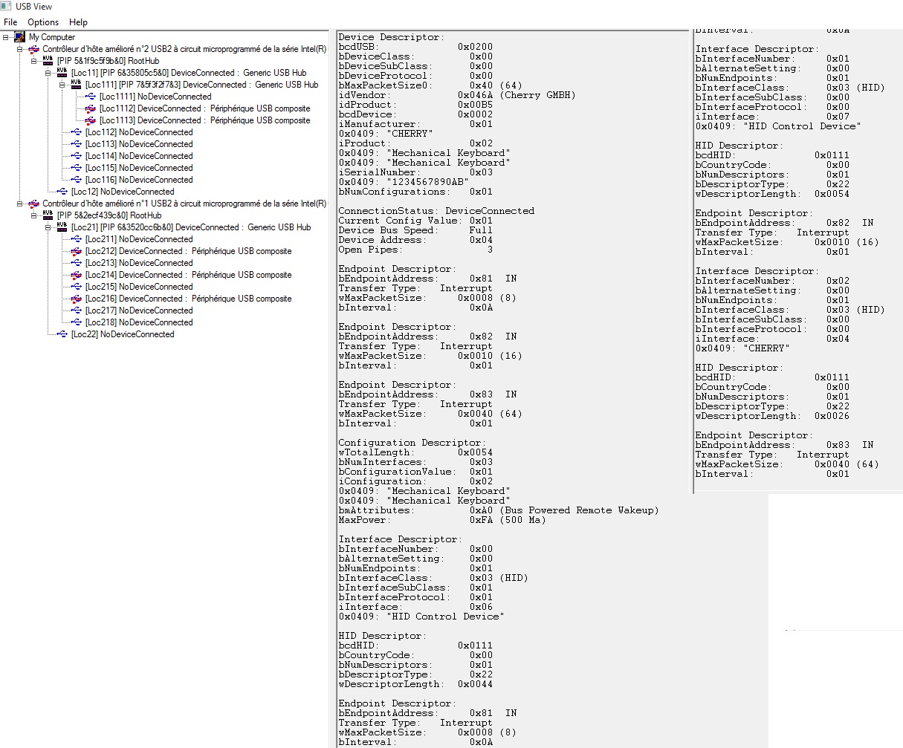903x748 pixels.
Task: Click the My Computer icon in tree
Action: [20, 37]
